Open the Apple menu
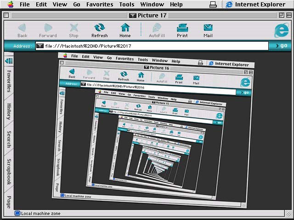This screenshot has height=220, width=294. click(11, 4)
